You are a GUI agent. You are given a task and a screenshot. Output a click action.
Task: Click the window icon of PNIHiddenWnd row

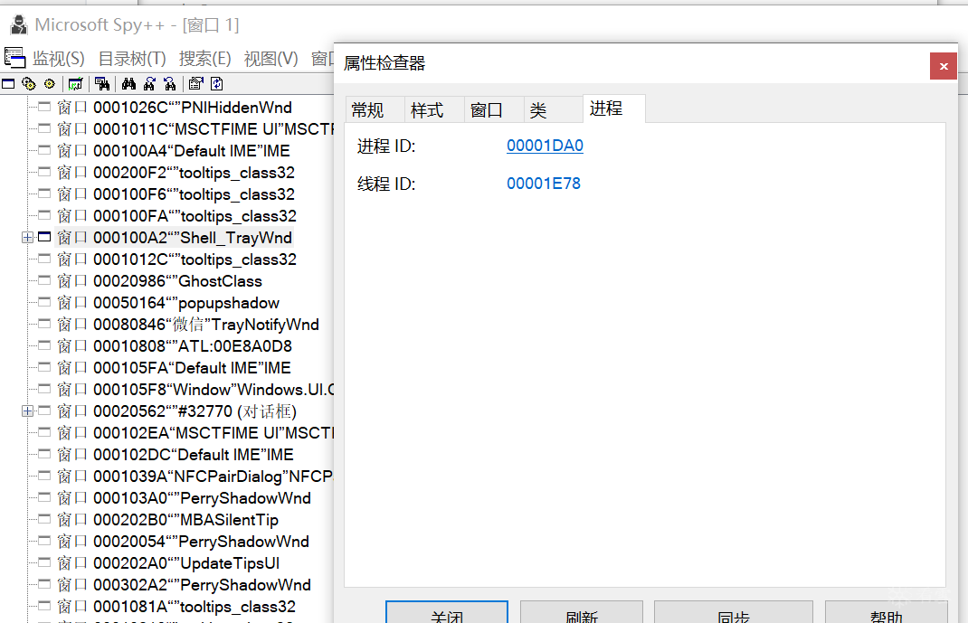pos(44,107)
